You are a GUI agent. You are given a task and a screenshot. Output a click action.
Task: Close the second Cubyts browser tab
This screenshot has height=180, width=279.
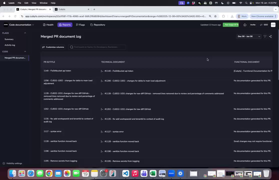(88, 9)
